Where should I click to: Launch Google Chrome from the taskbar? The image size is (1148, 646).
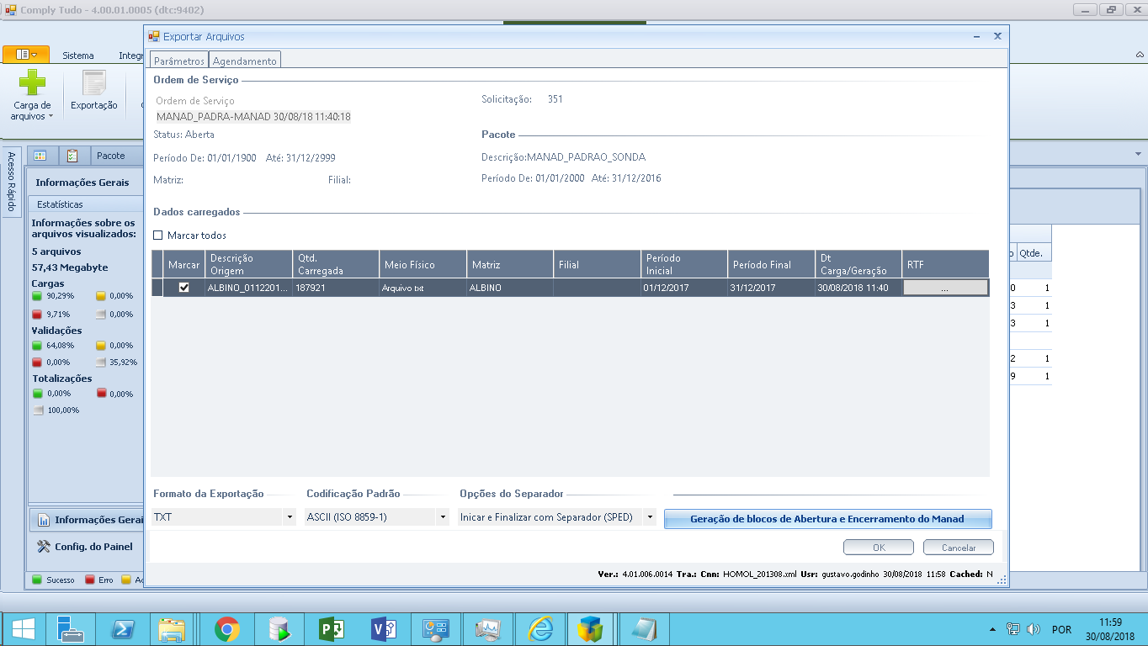coord(226,629)
